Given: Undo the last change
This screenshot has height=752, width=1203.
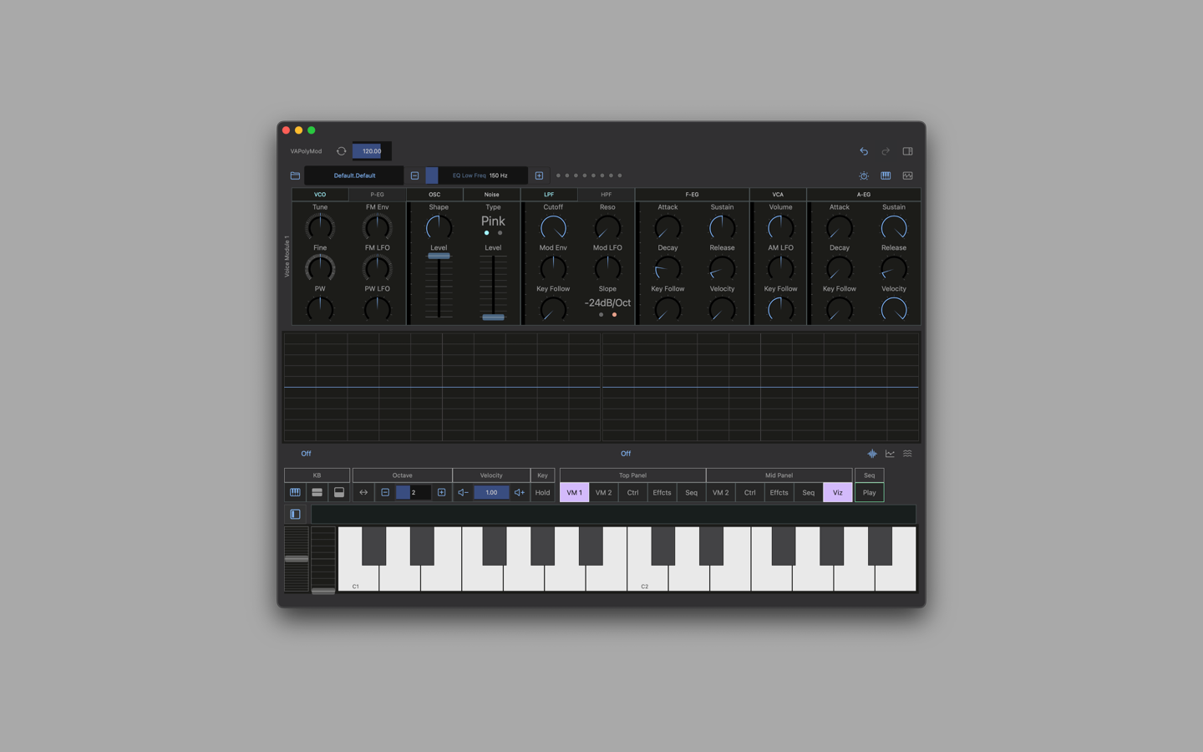Looking at the screenshot, I should coord(864,151).
